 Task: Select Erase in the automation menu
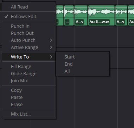pyautogui.click(x=29, y=105)
